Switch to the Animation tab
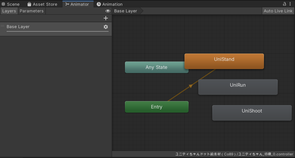The width and height of the screenshot is (295, 158). 110,4
